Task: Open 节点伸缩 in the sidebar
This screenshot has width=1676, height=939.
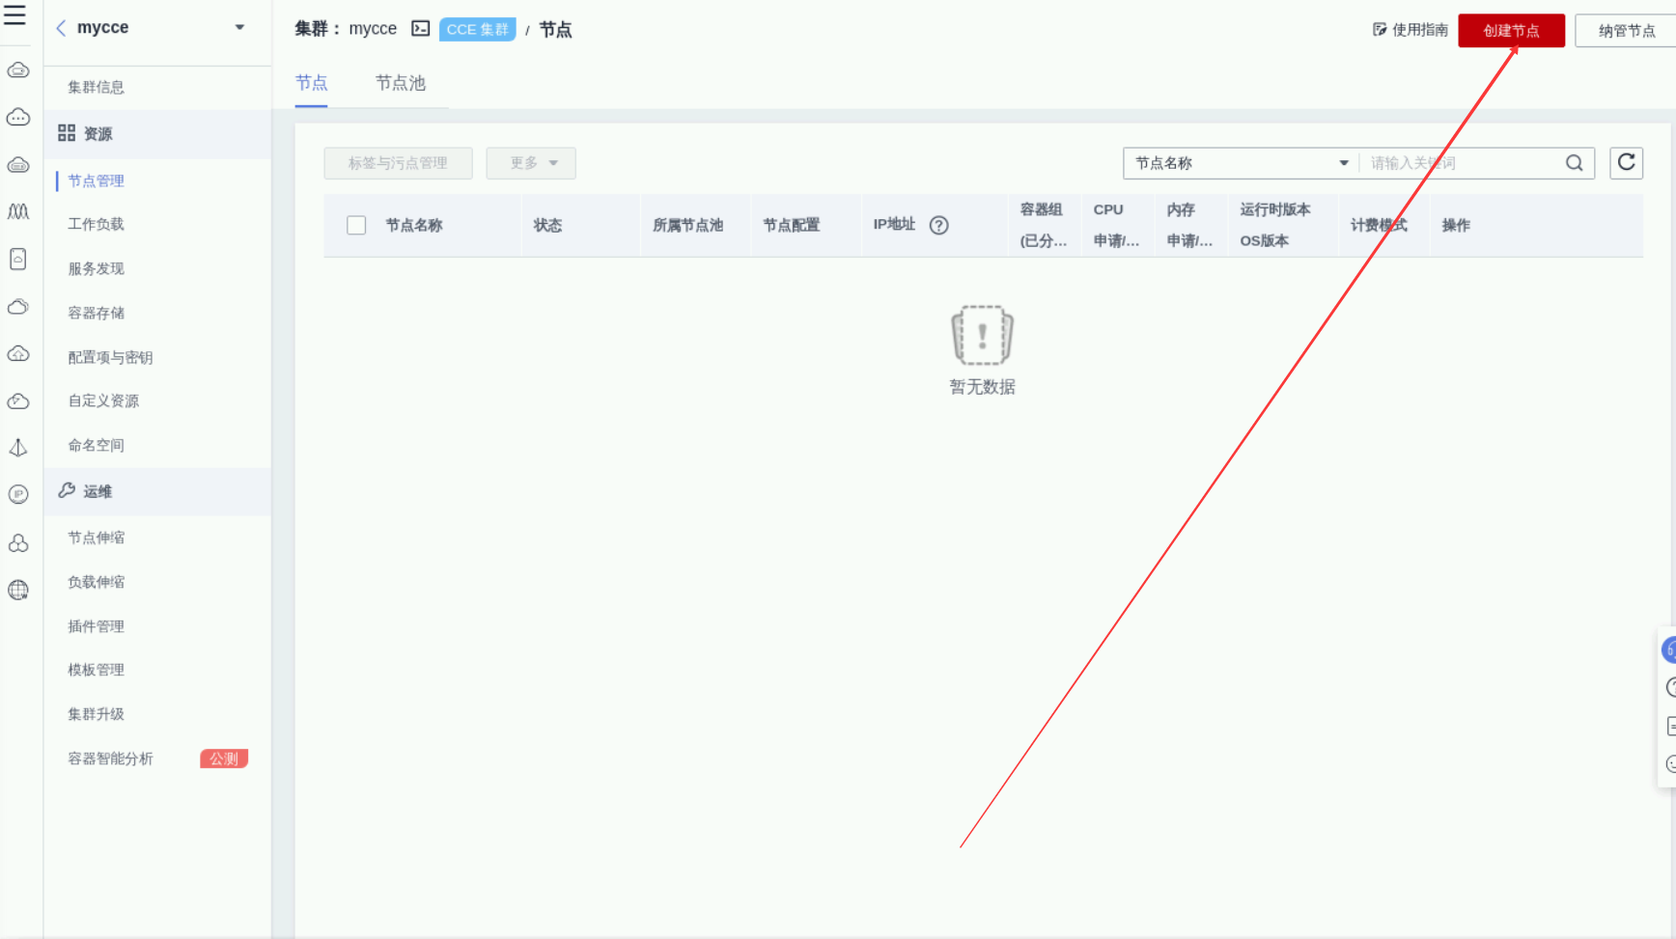Action: point(97,538)
